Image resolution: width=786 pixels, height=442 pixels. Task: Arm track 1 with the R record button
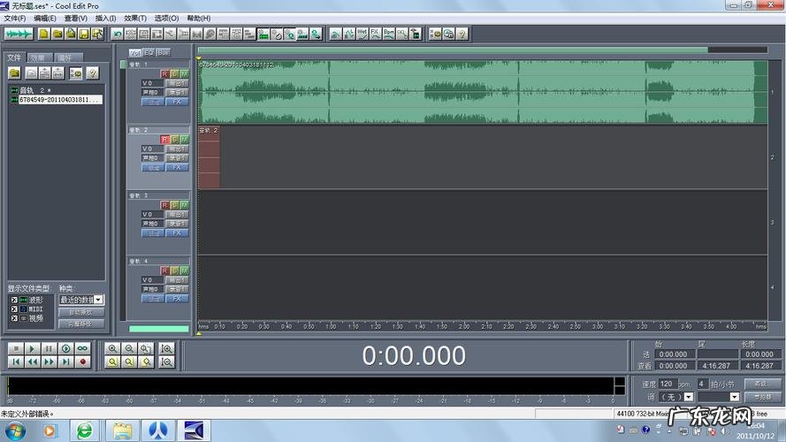point(164,73)
